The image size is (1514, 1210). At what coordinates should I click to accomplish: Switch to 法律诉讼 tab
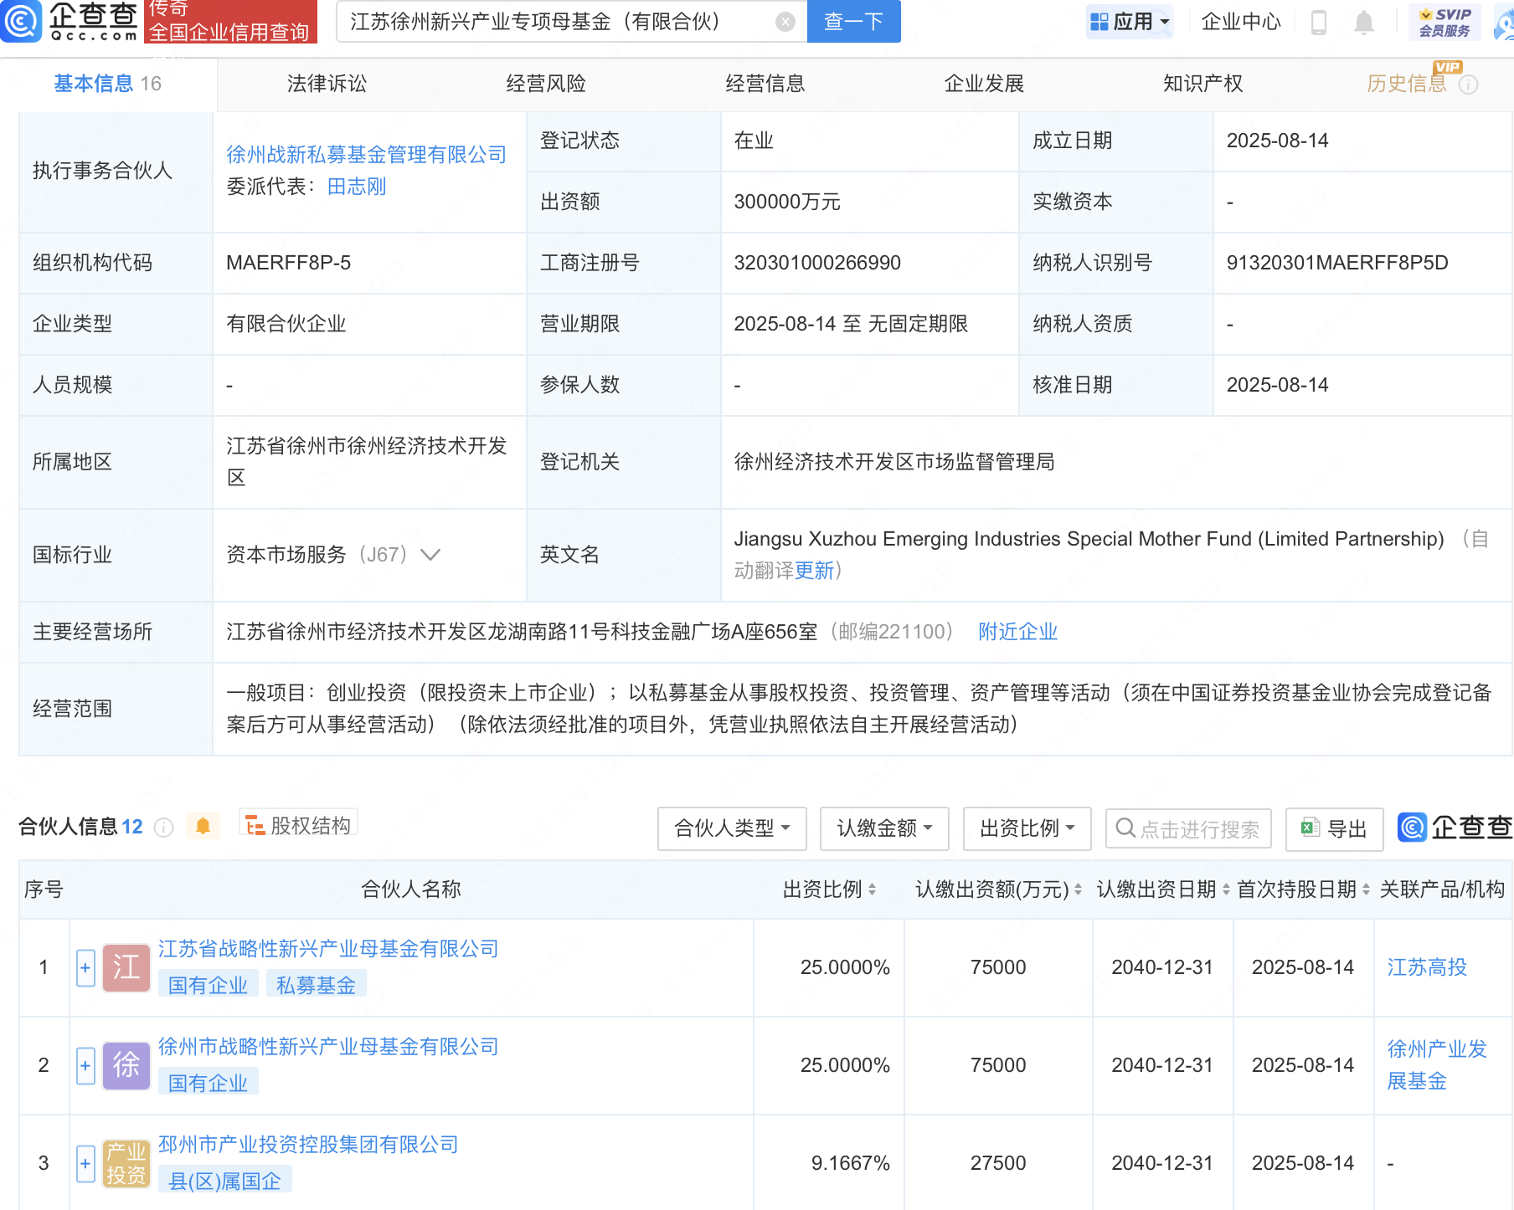(327, 84)
